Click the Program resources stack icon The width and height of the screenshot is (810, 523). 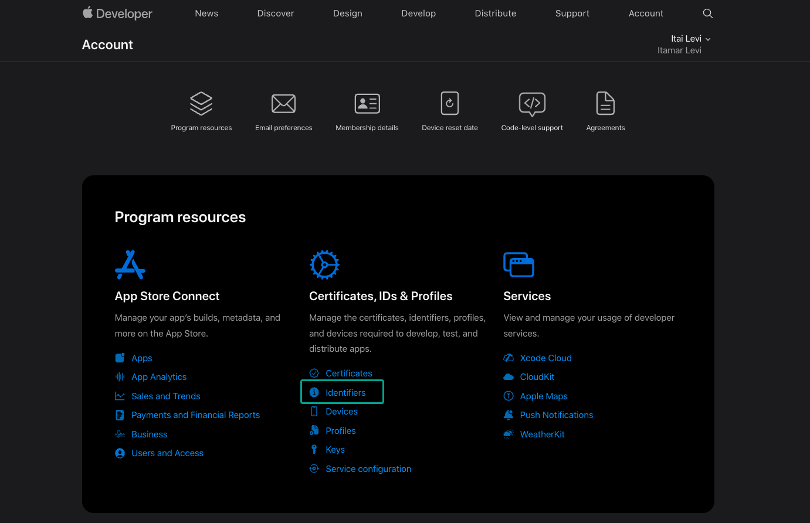[x=201, y=104]
